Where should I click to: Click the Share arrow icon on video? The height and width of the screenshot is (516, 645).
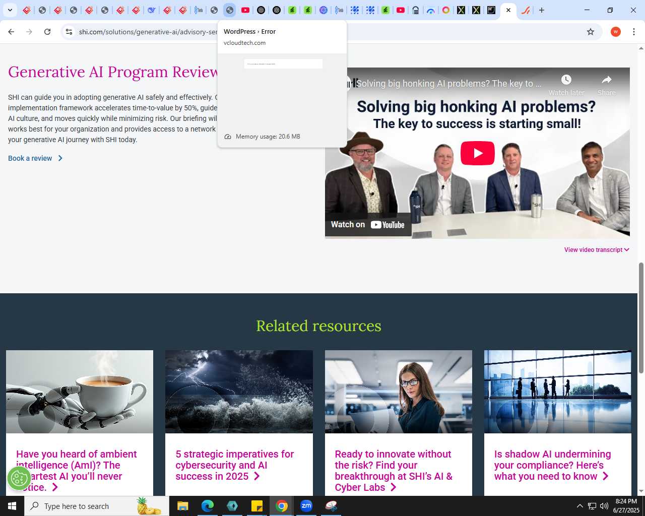tap(607, 80)
